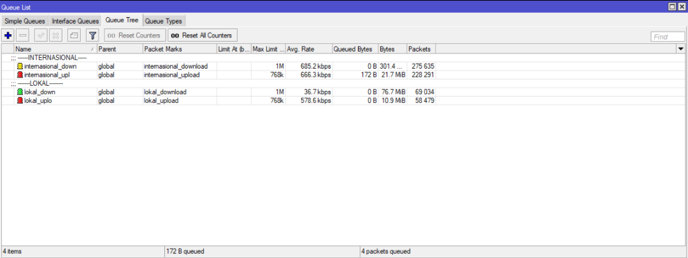This screenshot has width=688, height=258.
Task: Select the yellow internasional_down queue icon
Action: click(x=20, y=66)
